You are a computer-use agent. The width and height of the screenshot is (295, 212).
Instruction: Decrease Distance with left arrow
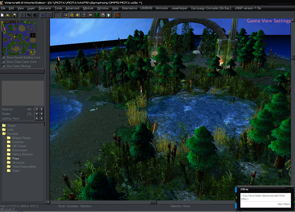coord(37,109)
